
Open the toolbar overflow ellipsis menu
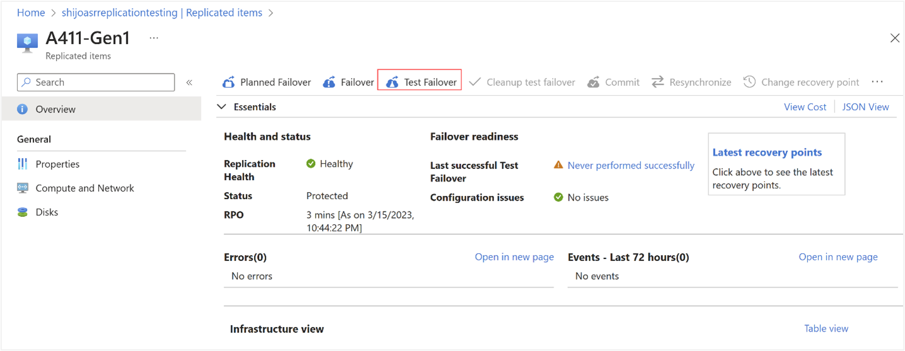click(877, 82)
